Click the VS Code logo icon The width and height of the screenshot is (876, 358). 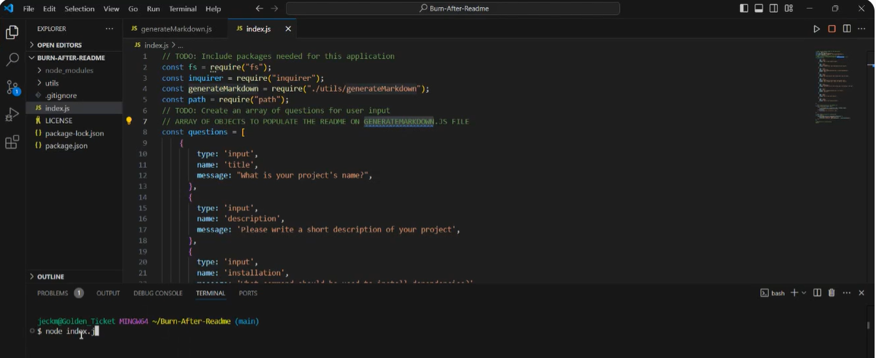tap(9, 9)
